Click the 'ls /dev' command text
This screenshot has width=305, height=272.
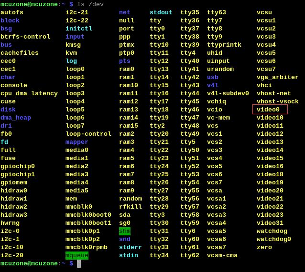(90, 4)
